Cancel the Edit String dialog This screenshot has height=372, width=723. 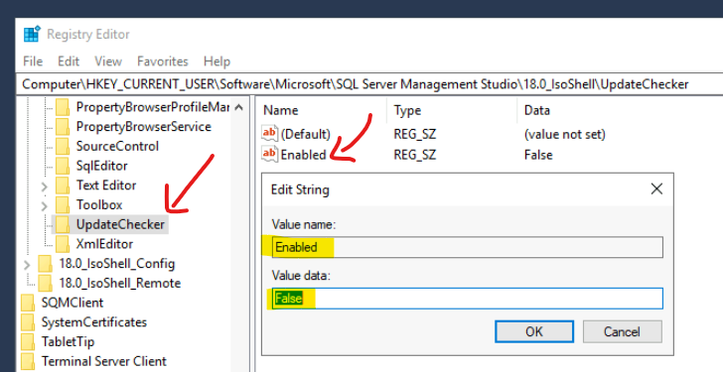622,331
